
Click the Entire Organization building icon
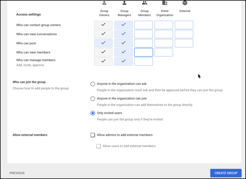coord(164,3)
